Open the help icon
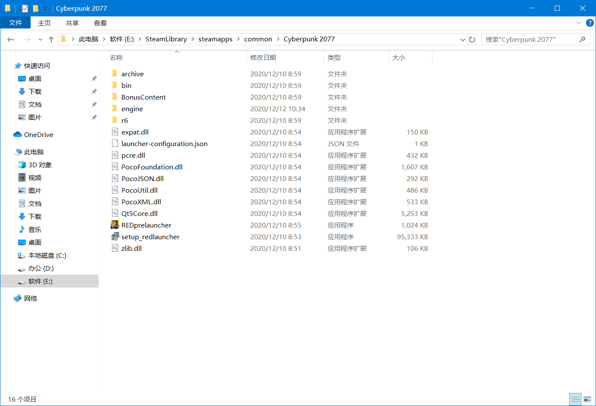The image size is (596, 406). click(x=590, y=23)
